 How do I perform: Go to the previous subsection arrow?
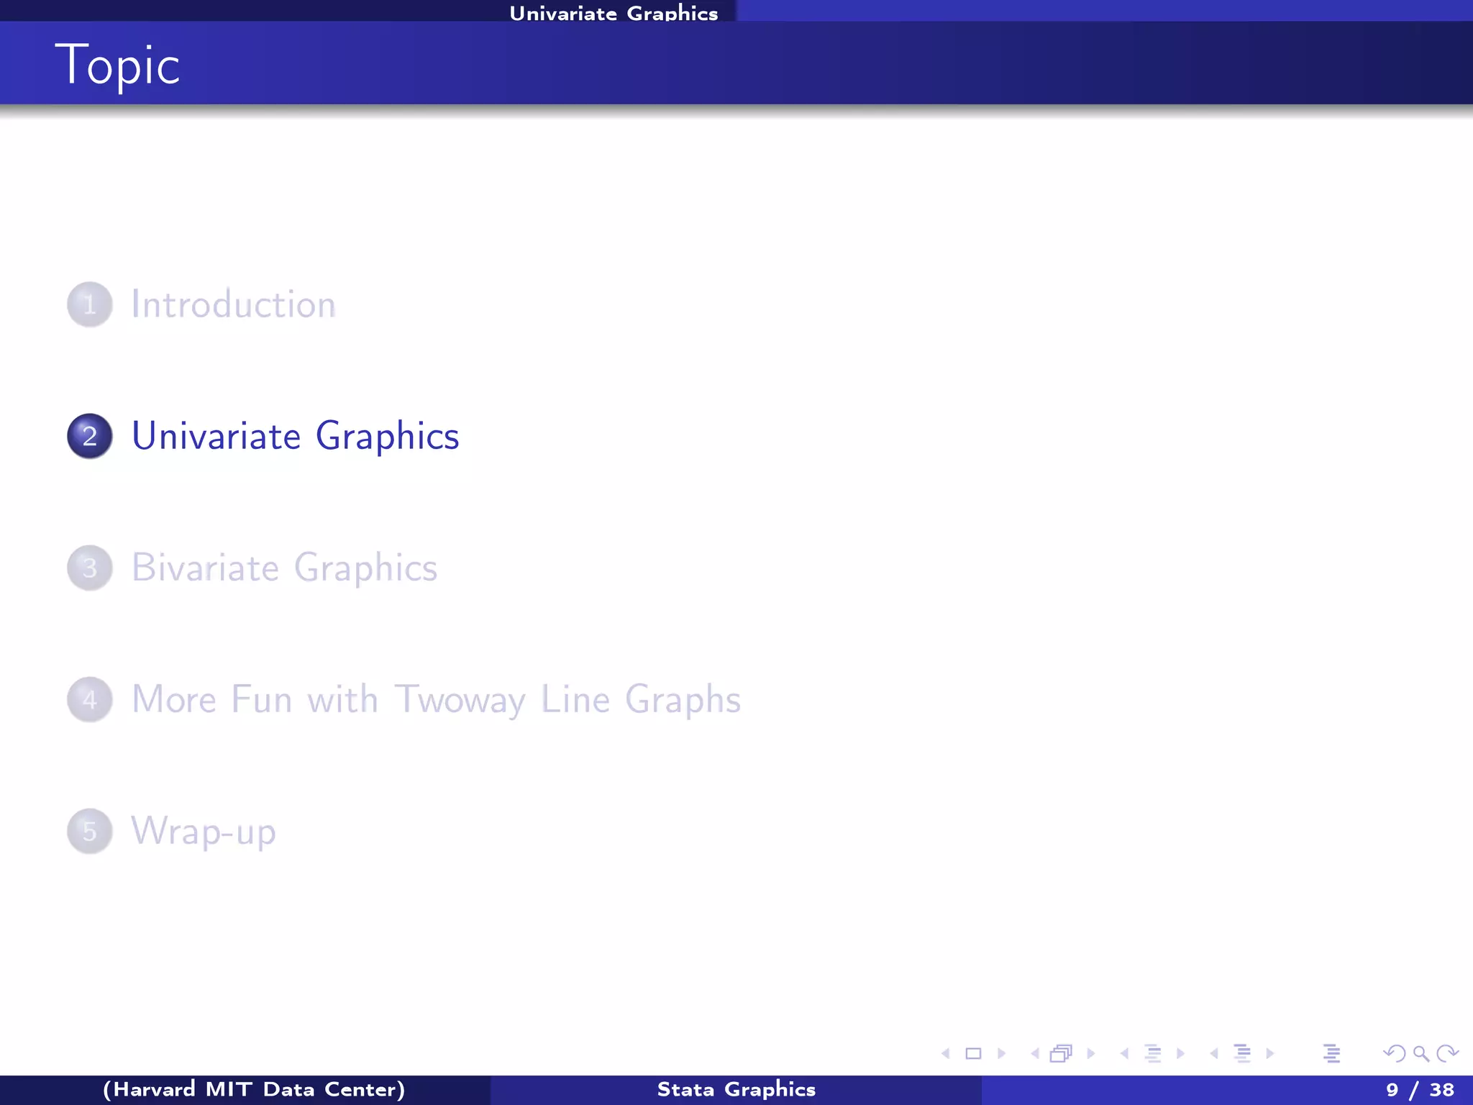pyautogui.click(x=1124, y=1054)
